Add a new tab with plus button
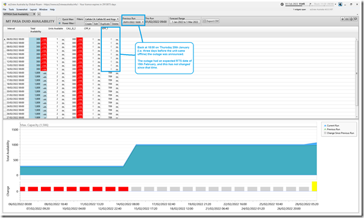This screenshot has height=218, width=364. pyautogui.click(x=39, y=14)
